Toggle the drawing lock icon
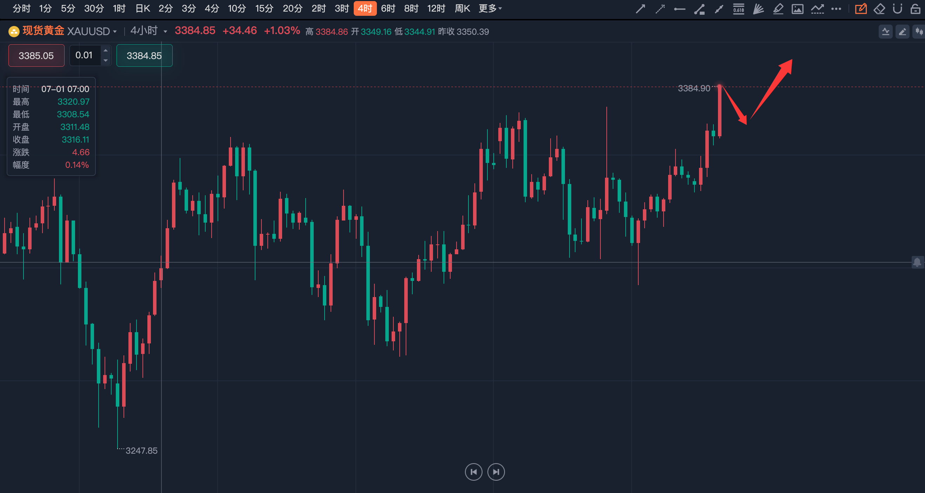Image resolution: width=925 pixels, height=493 pixels. (x=915, y=9)
